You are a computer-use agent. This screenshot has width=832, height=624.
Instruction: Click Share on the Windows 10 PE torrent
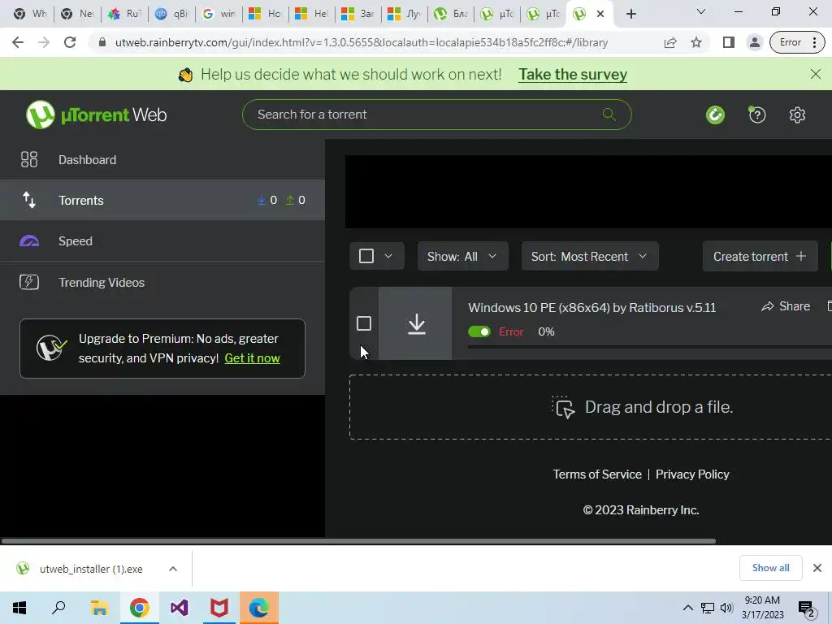tap(786, 306)
